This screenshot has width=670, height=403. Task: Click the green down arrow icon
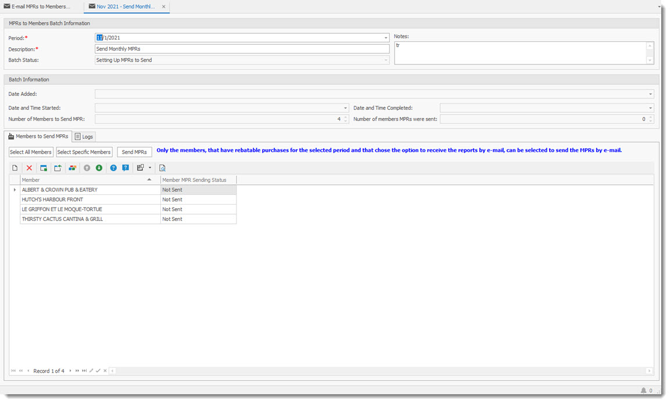click(99, 168)
